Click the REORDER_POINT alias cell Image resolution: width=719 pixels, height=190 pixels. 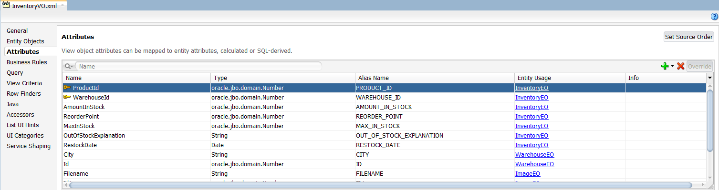pos(434,116)
